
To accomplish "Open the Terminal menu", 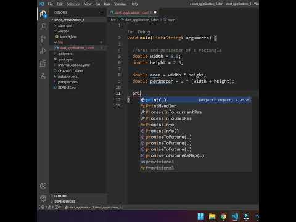I will [x=120, y=4].
